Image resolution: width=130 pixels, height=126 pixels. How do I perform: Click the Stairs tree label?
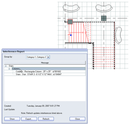click(x=11, y=66)
